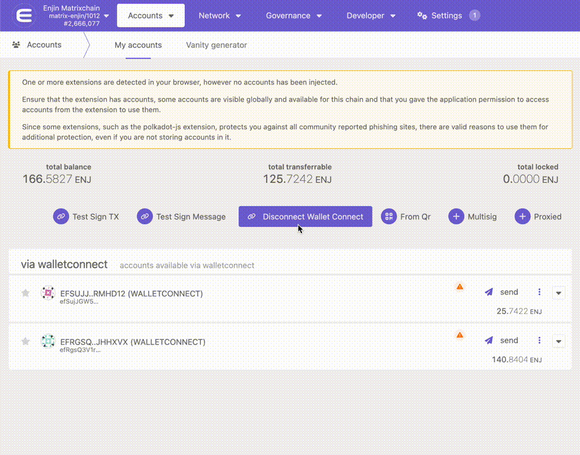Image resolution: width=580 pixels, height=455 pixels.
Task: Click the 140.8404 ENJ balance
Action: coord(517,360)
